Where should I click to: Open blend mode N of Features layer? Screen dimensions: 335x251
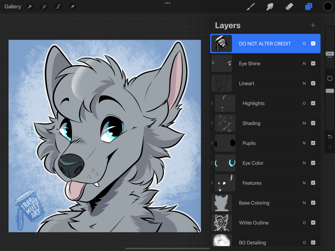pos(304,183)
